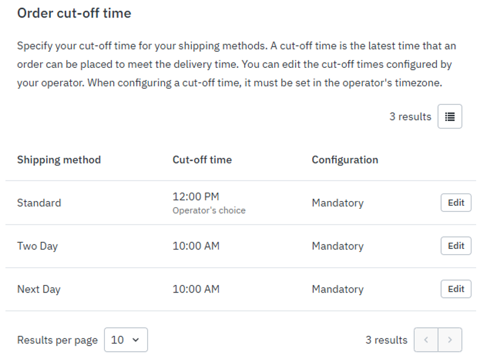
Task: Select the Two Day shipping row
Action: coord(240,246)
